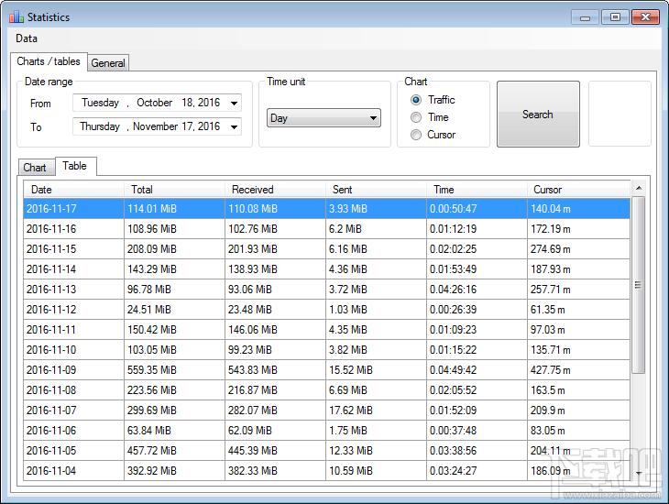Select the row dated 2016-11-15
The width and height of the screenshot is (669, 504).
(327, 249)
